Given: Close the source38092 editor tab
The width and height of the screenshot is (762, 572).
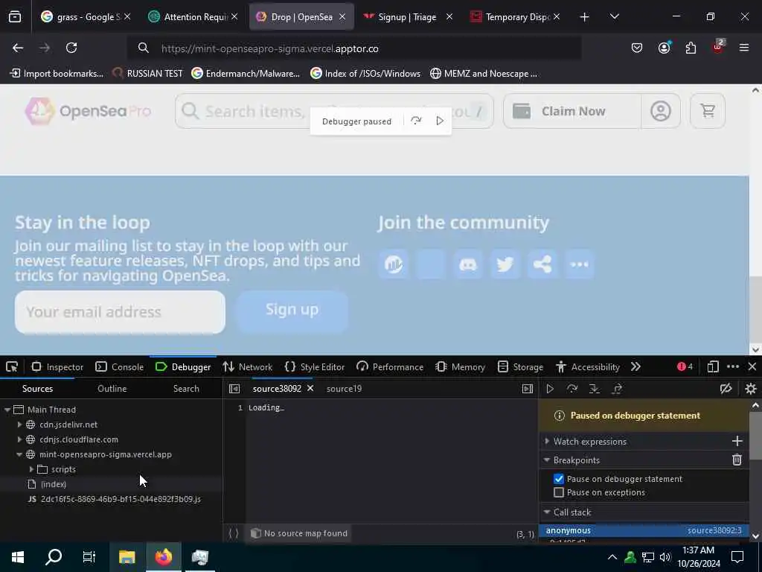Looking at the screenshot, I should [310, 388].
